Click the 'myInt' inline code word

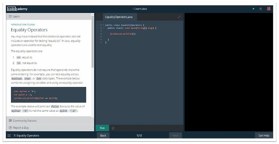pyautogui.click(x=64, y=111)
